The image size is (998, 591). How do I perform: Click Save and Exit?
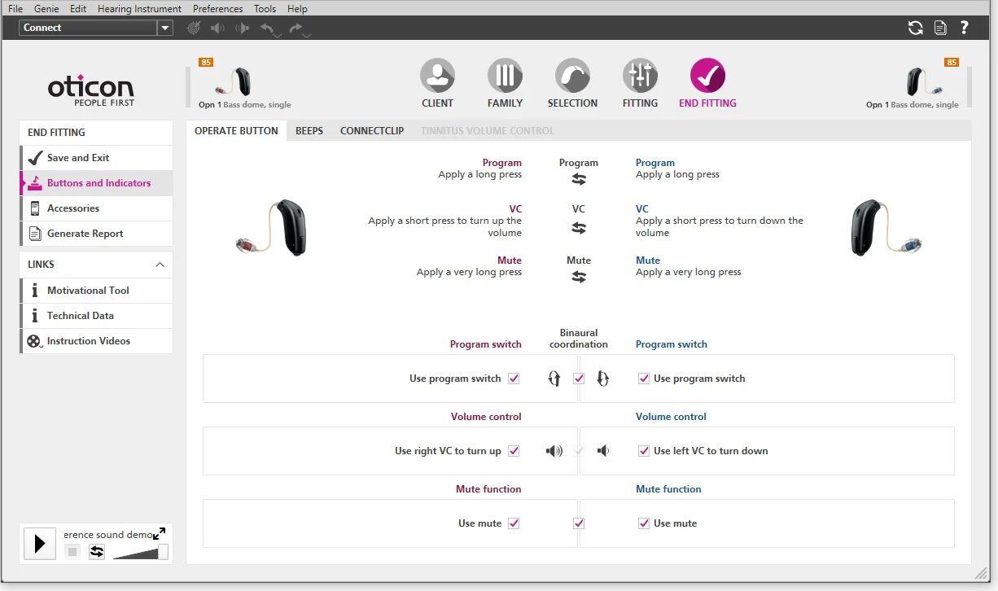(97, 158)
